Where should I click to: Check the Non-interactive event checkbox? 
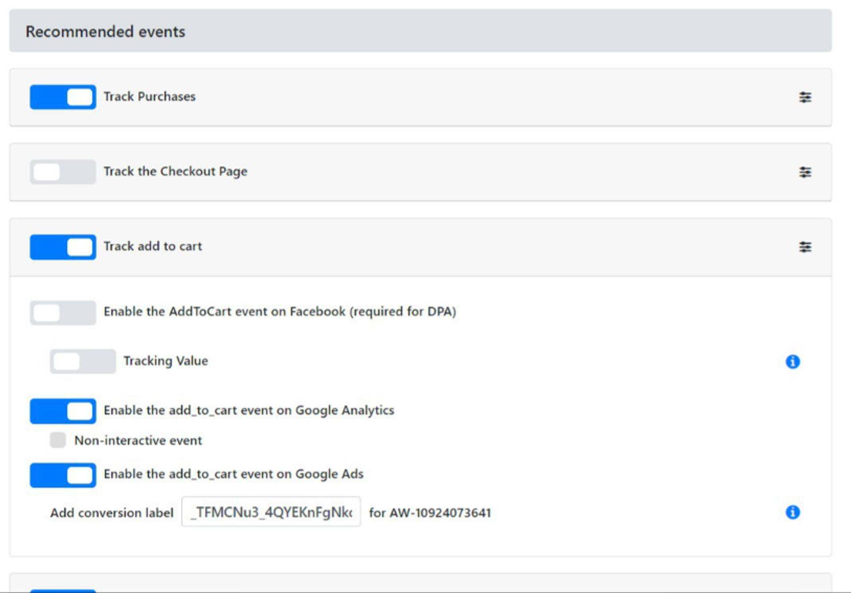click(x=58, y=440)
